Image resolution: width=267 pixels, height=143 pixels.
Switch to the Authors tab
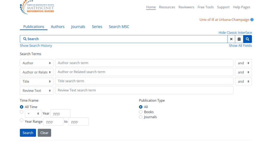click(x=58, y=27)
